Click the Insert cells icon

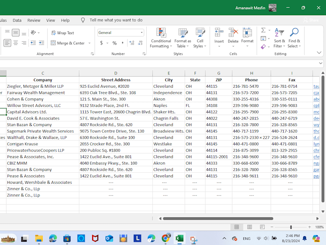(x=219, y=33)
